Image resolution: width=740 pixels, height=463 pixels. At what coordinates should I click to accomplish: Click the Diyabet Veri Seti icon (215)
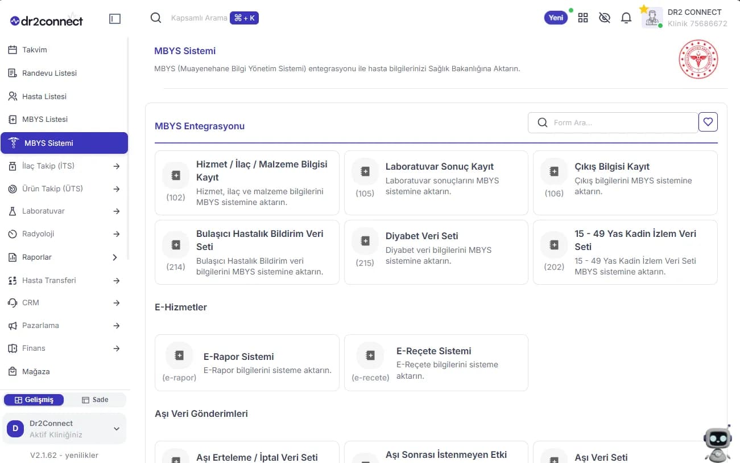[365, 240]
